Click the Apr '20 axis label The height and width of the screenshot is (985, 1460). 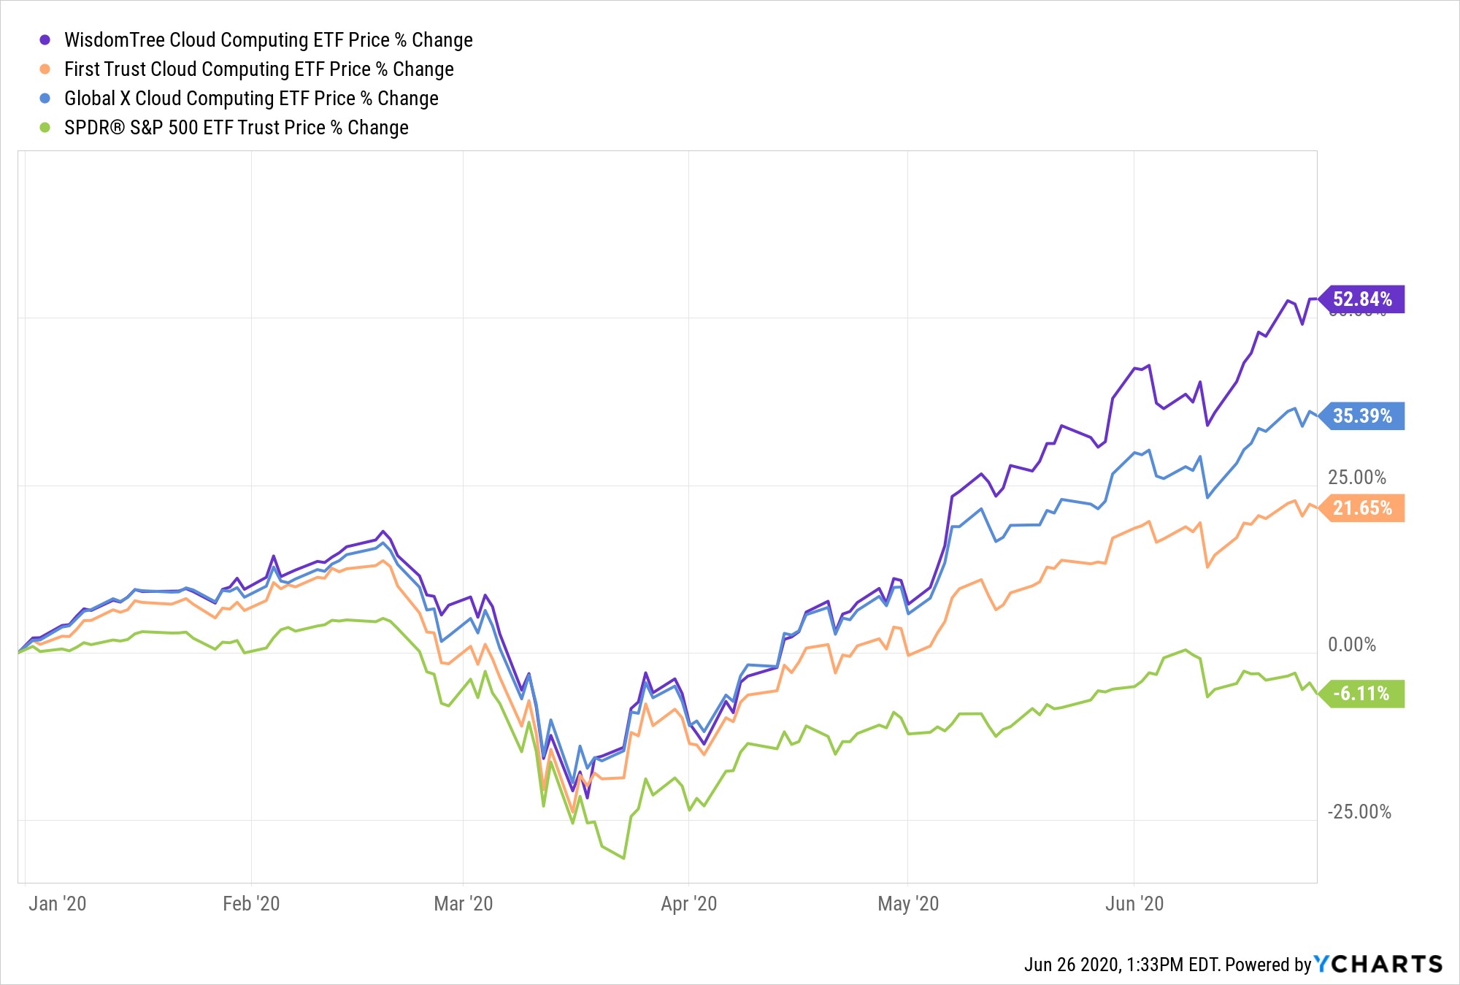(x=689, y=904)
